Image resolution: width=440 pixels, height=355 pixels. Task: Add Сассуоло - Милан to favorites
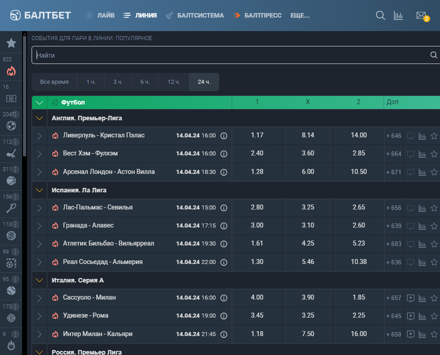tap(434, 298)
